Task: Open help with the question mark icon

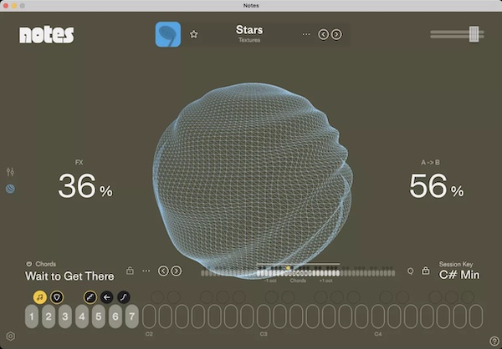Action: pyautogui.click(x=494, y=341)
